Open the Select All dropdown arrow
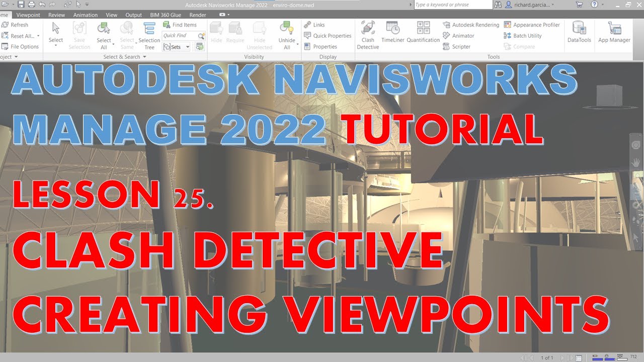 114,44
